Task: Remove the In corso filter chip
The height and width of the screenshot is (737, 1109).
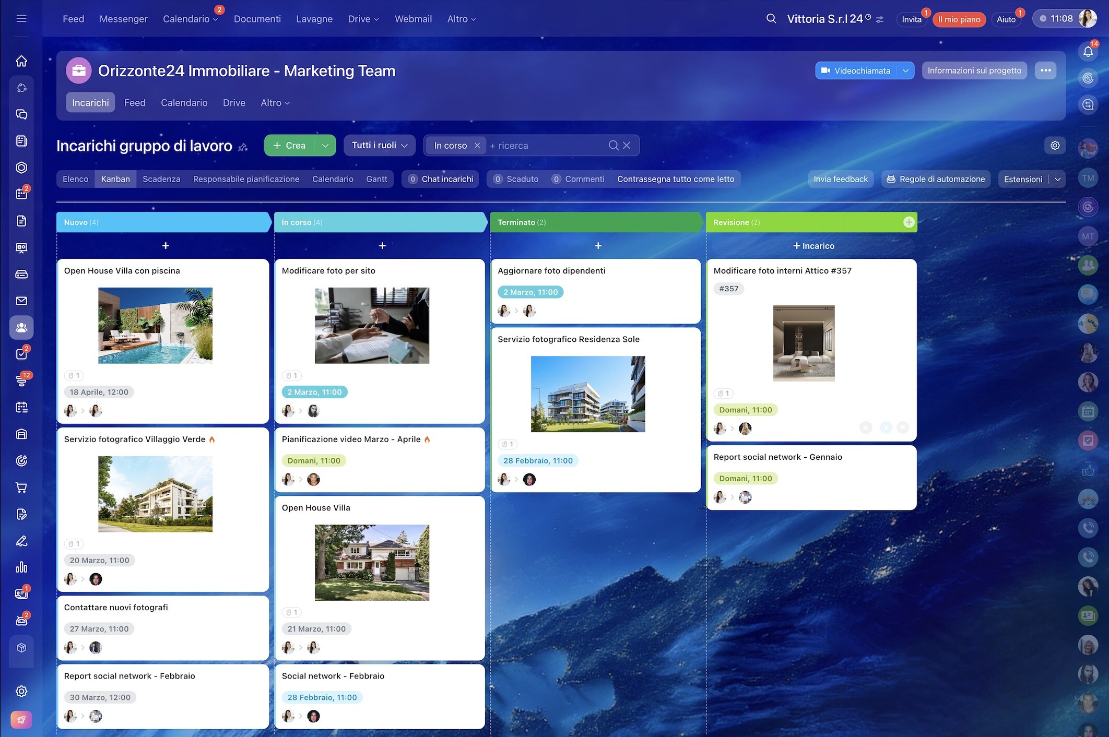Action: click(477, 146)
